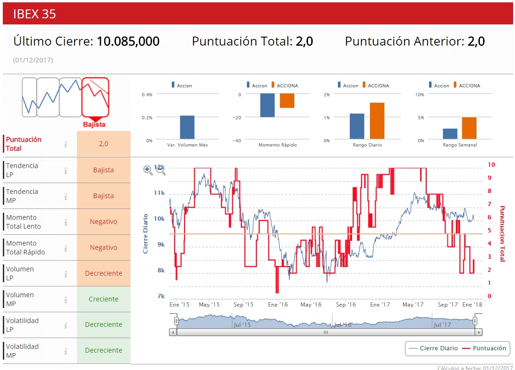Click the Puntuación Total row label
This screenshot has width=515, height=370.
[x=23, y=144]
